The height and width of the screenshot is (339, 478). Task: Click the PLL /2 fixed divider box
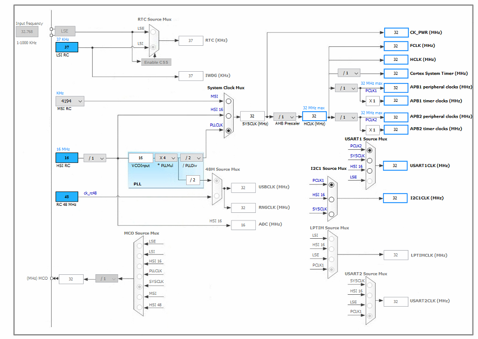click(193, 180)
